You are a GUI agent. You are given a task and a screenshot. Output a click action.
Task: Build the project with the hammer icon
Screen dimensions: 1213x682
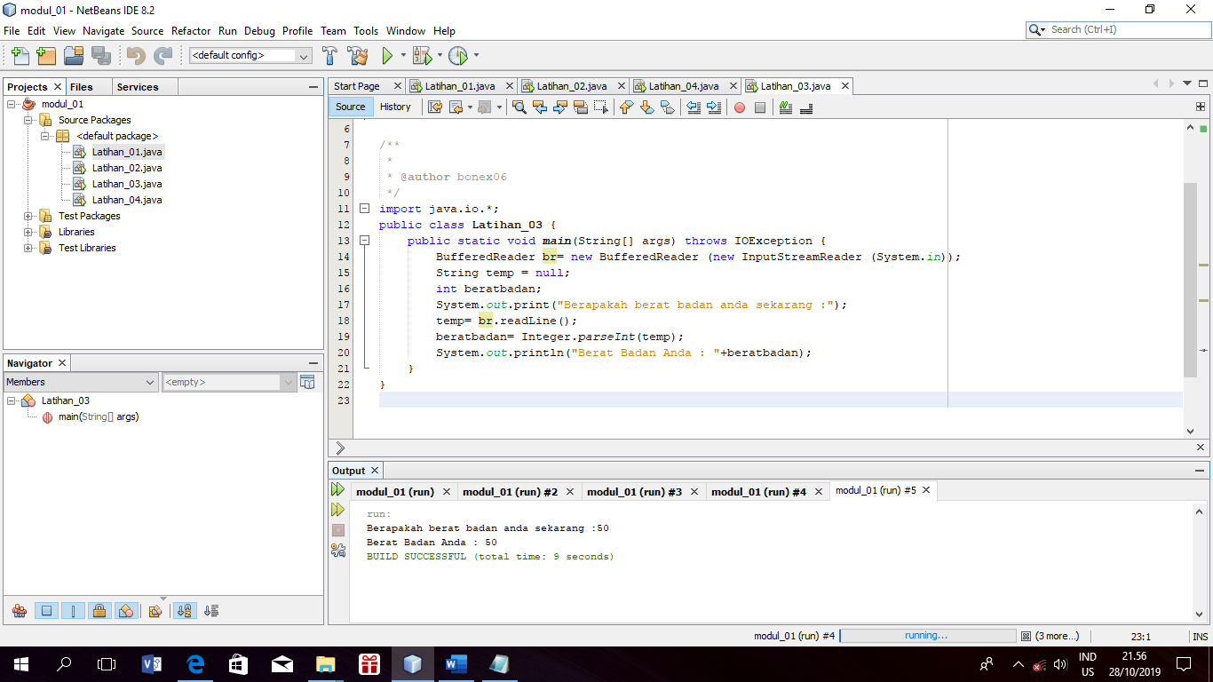[x=329, y=56]
